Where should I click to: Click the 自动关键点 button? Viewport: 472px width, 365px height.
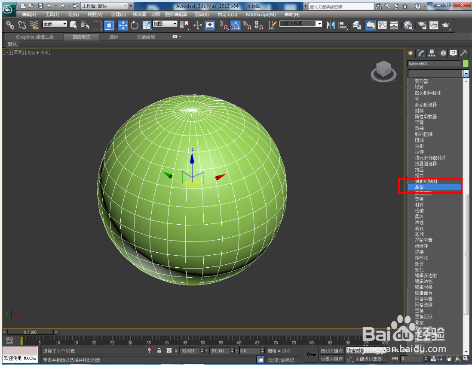(331, 351)
